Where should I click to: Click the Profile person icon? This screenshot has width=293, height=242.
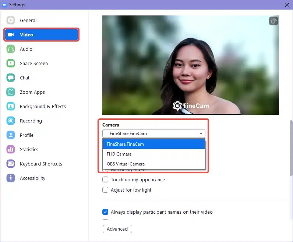point(11,135)
